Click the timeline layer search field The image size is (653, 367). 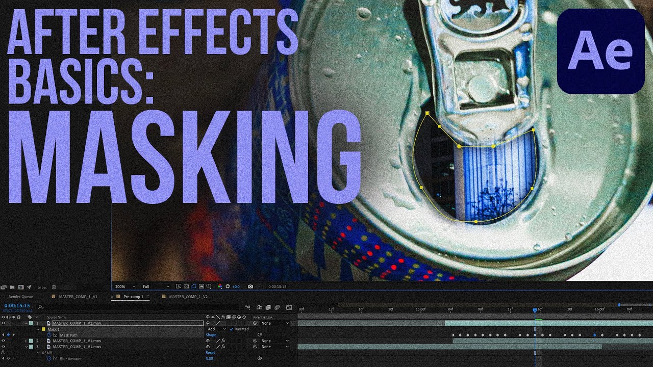(x=138, y=307)
